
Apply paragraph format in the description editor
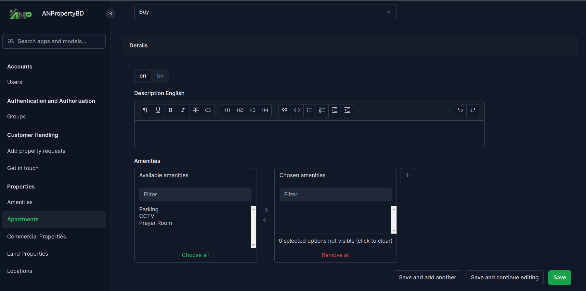pos(145,110)
